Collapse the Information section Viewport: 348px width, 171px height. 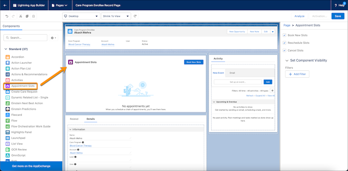[x=70, y=129]
